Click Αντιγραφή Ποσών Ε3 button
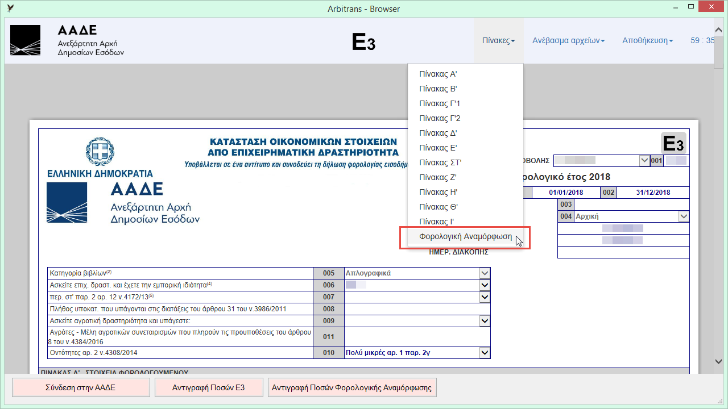 click(x=208, y=388)
